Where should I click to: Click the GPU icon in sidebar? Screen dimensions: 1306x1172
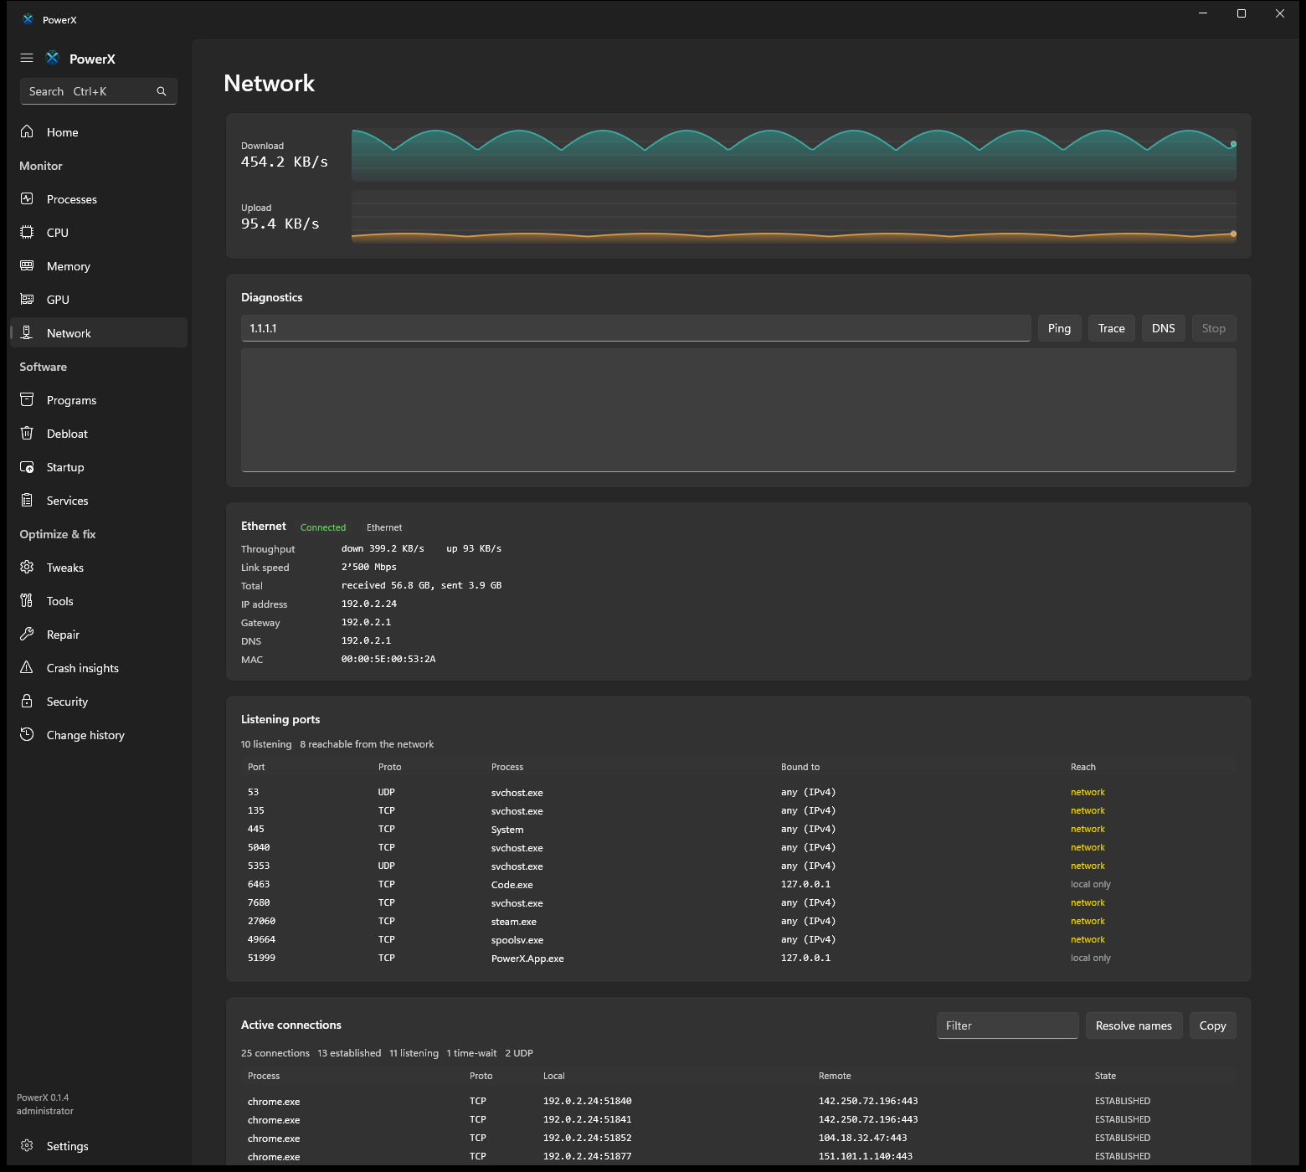click(27, 299)
